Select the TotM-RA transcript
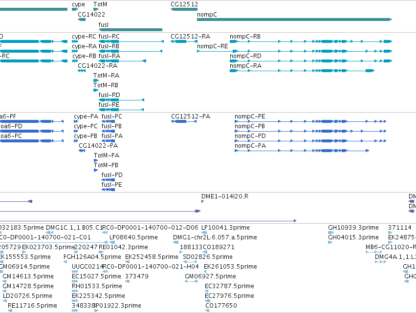 (x=96, y=80)
